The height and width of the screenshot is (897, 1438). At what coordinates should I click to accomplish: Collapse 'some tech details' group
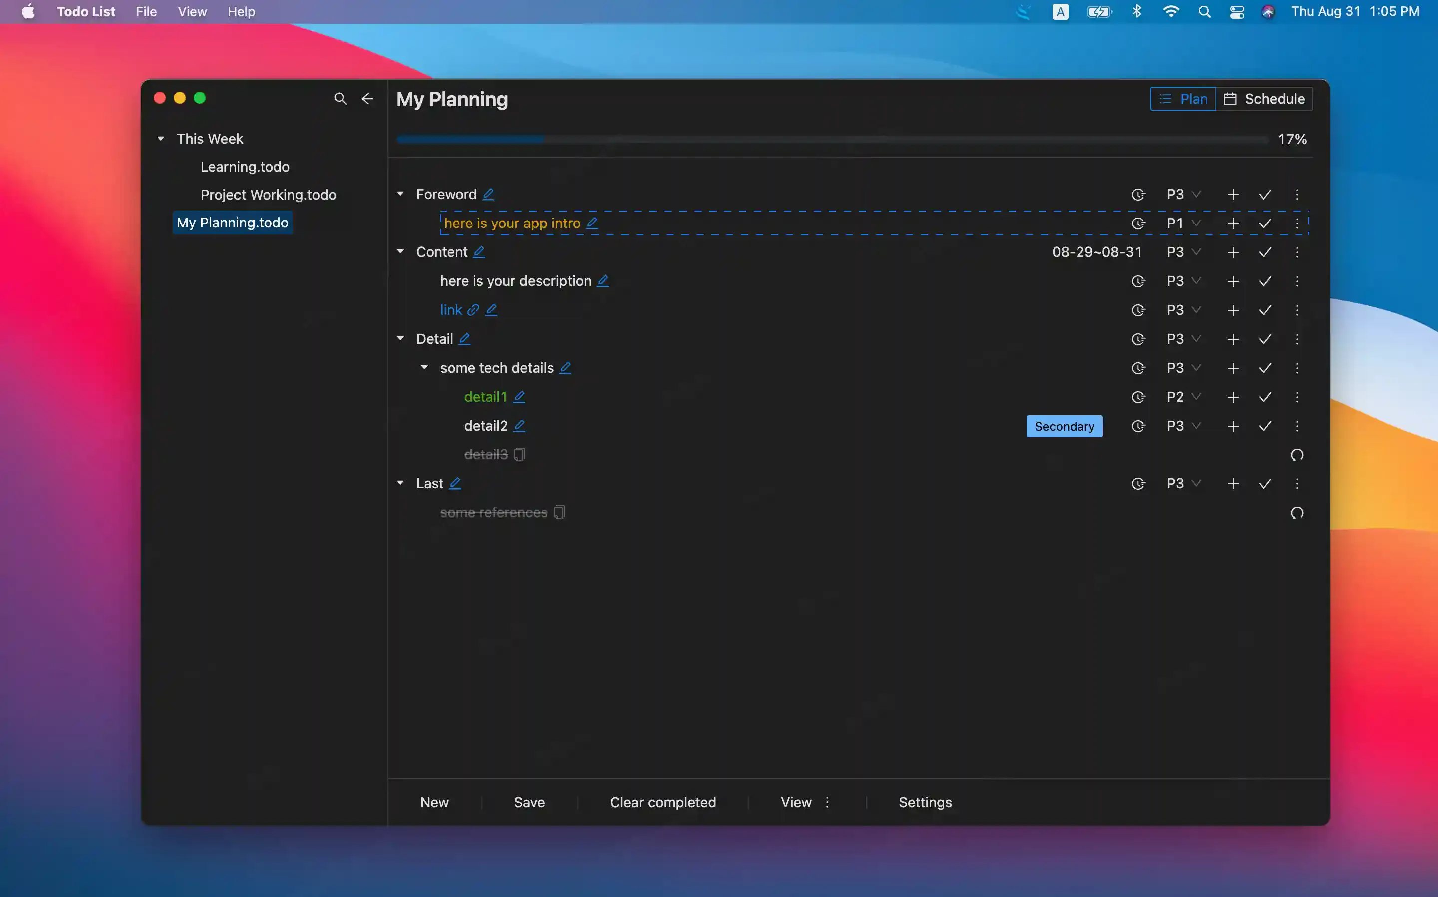pyautogui.click(x=424, y=368)
